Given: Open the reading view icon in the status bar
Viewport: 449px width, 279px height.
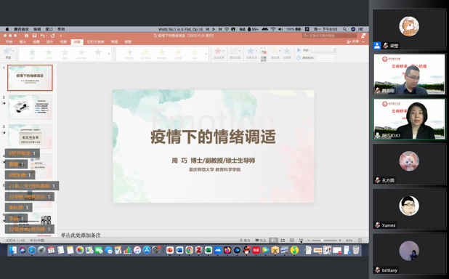Looking at the screenshot, I should [292, 240].
